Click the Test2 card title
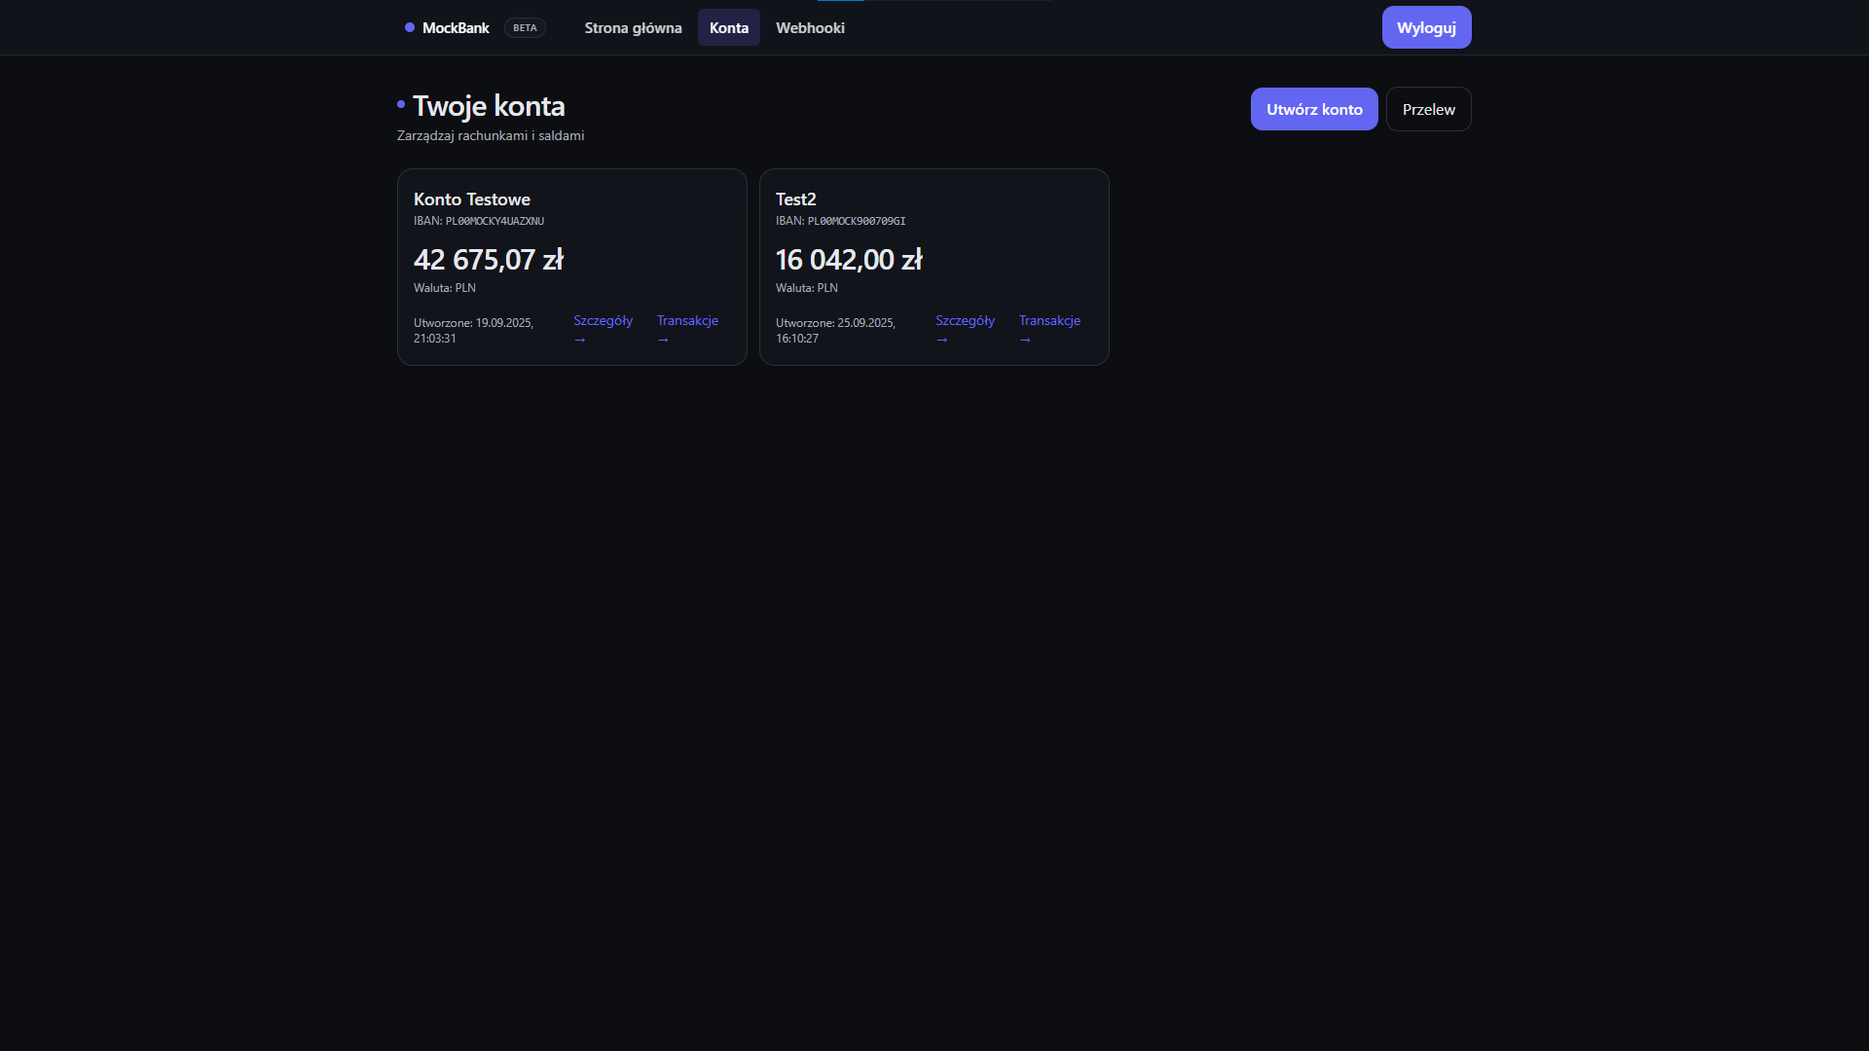This screenshot has width=1869, height=1051. 796,199
